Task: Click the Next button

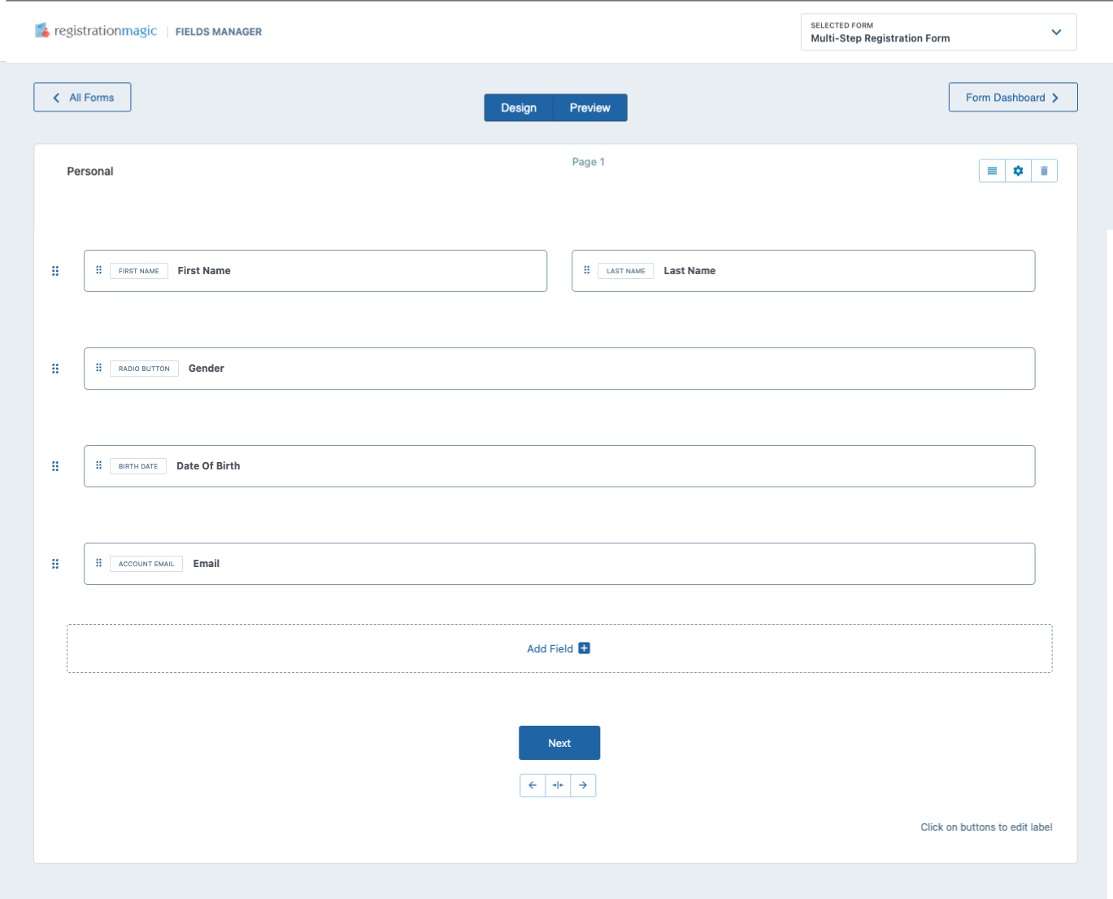Action: tap(559, 742)
